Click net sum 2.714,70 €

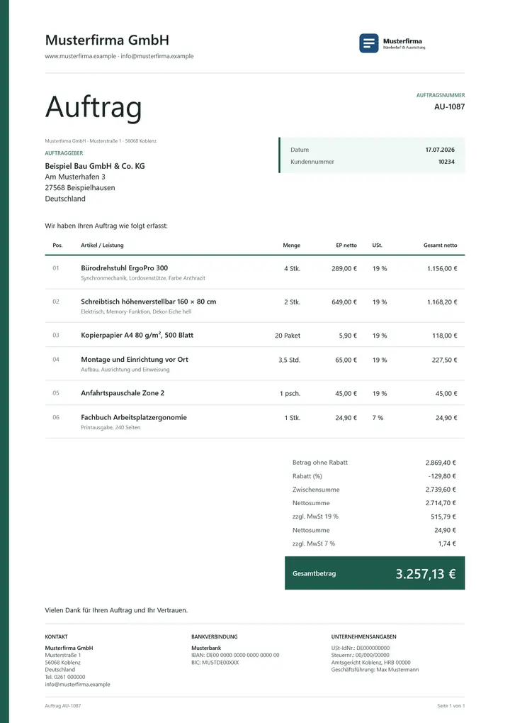(441, 503)
